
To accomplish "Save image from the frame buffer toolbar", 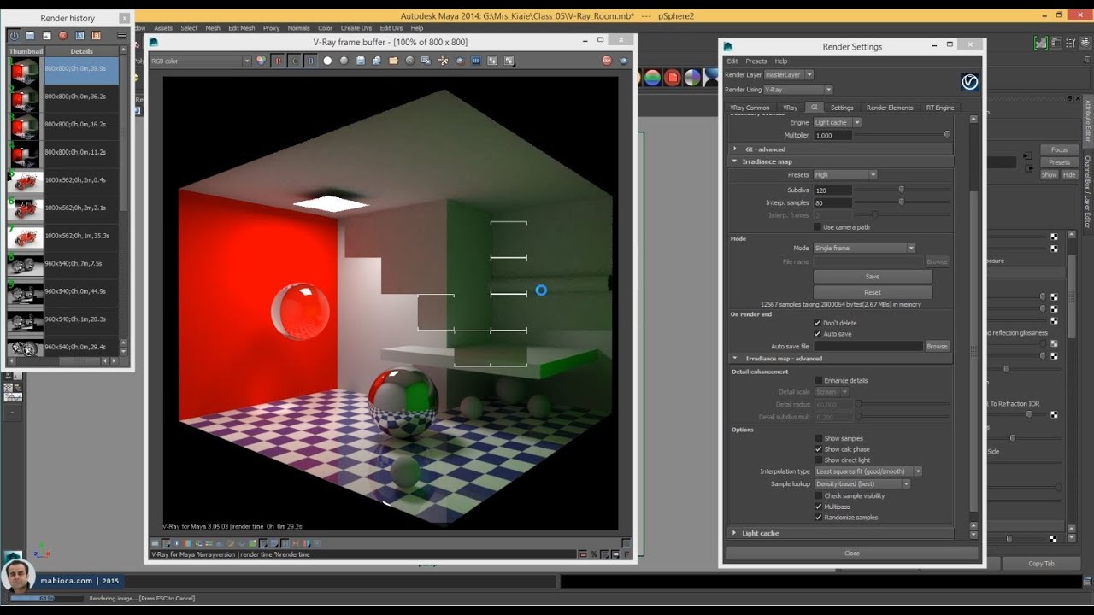I will tap(361, 61).
